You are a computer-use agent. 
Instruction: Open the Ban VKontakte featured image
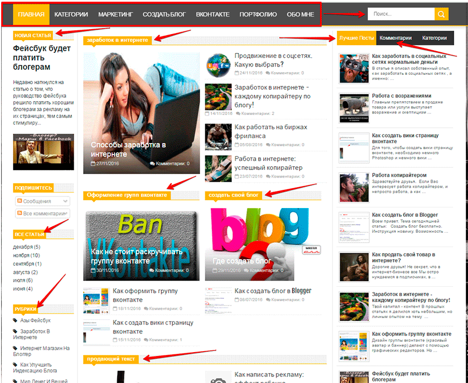[x=141, y=244]
